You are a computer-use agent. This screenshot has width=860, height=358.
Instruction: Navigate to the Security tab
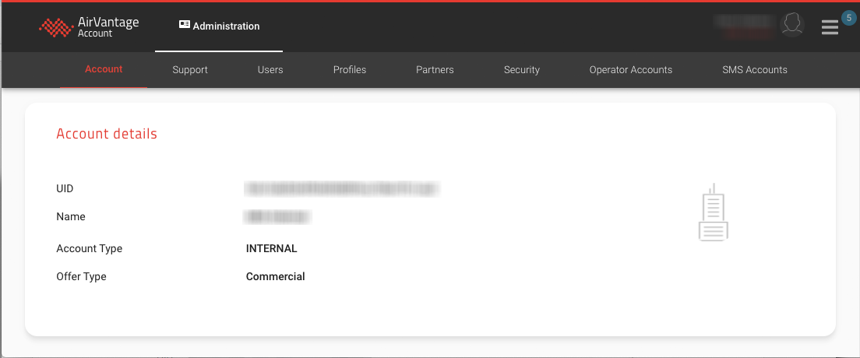click(x=522, y=70)
